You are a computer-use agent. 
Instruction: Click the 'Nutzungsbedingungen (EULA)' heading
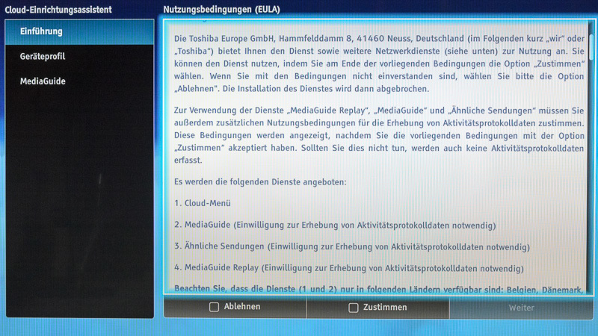tap(221, 10)
